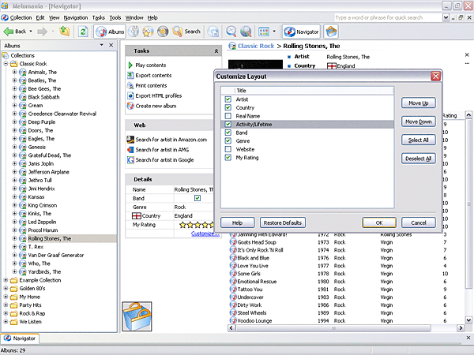
Task: Open Search with the magnifier icon
Action: click(x=177, y=32)
